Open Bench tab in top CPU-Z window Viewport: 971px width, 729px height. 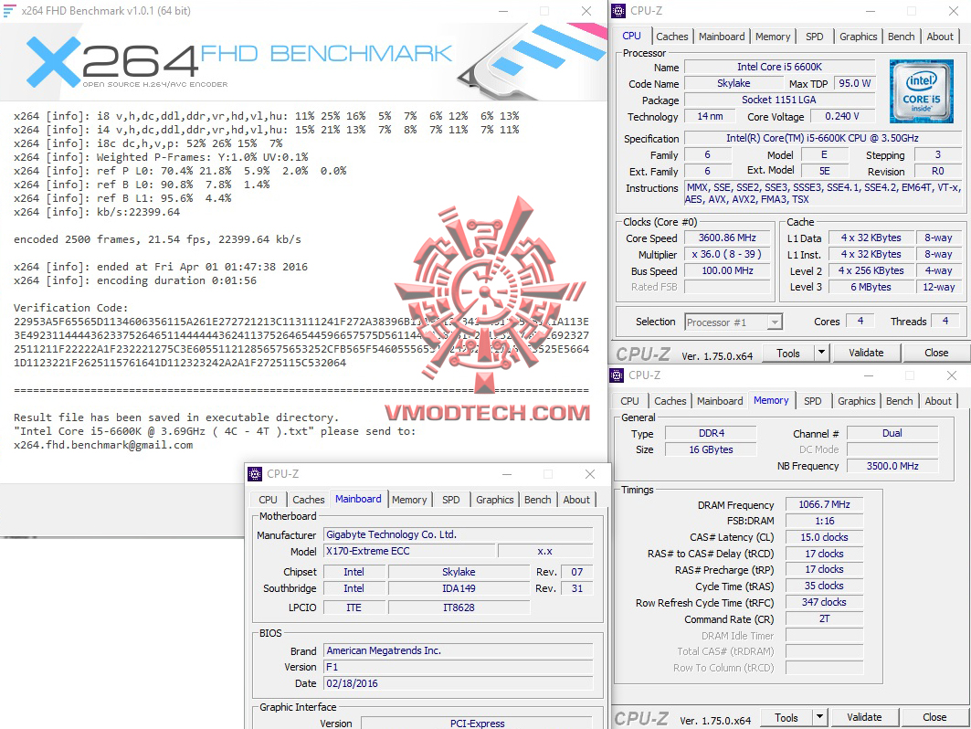tap(901, 37)
